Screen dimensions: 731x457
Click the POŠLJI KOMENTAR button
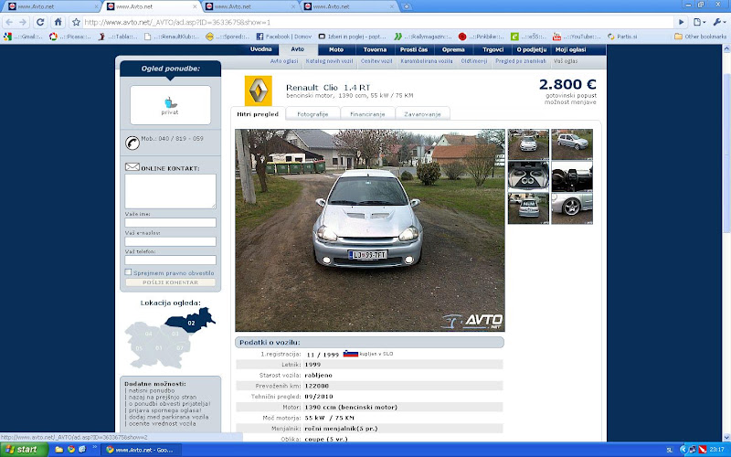pyautogui.click(x=170, y=282)
